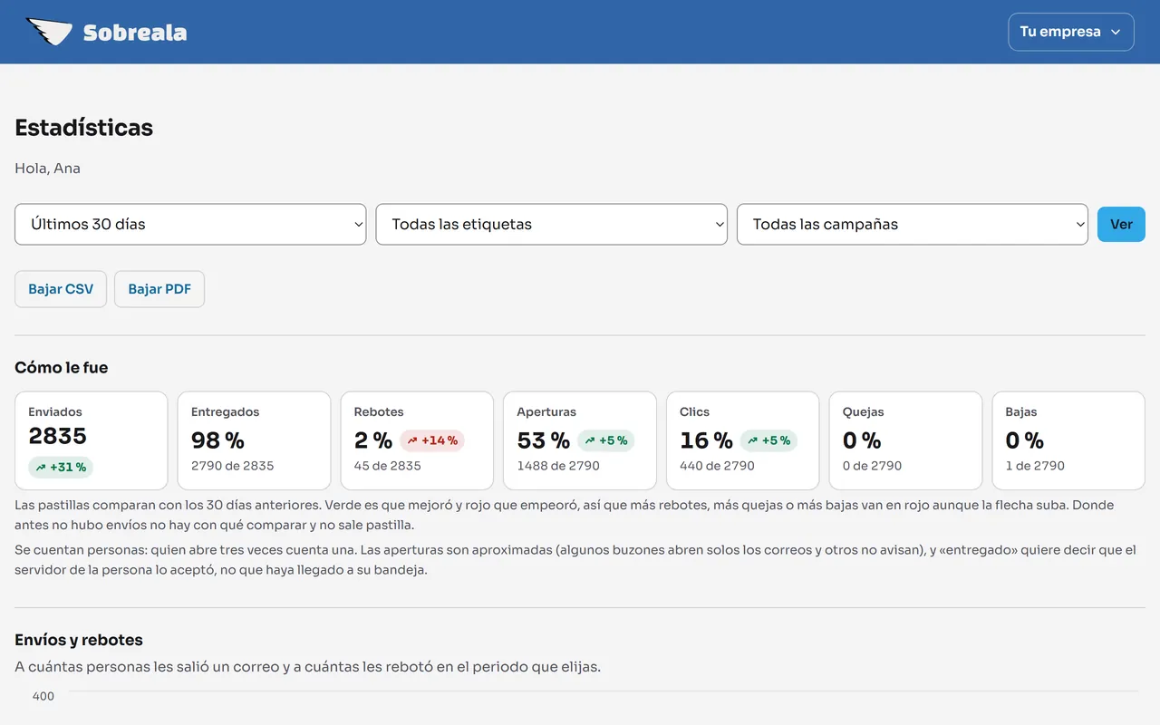Image resolution: width=1160 pixels, height=725 pixels.
Task: Select the Bajas 0 % stat card
Action: (x=1068, y=440)
